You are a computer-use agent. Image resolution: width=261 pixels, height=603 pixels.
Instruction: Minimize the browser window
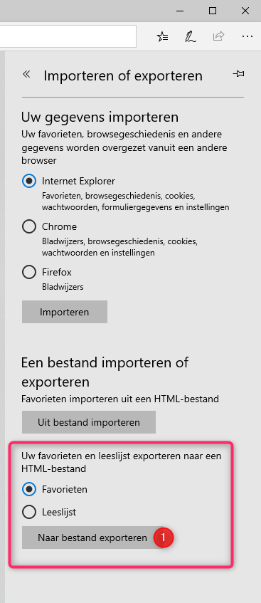(180, 11)
